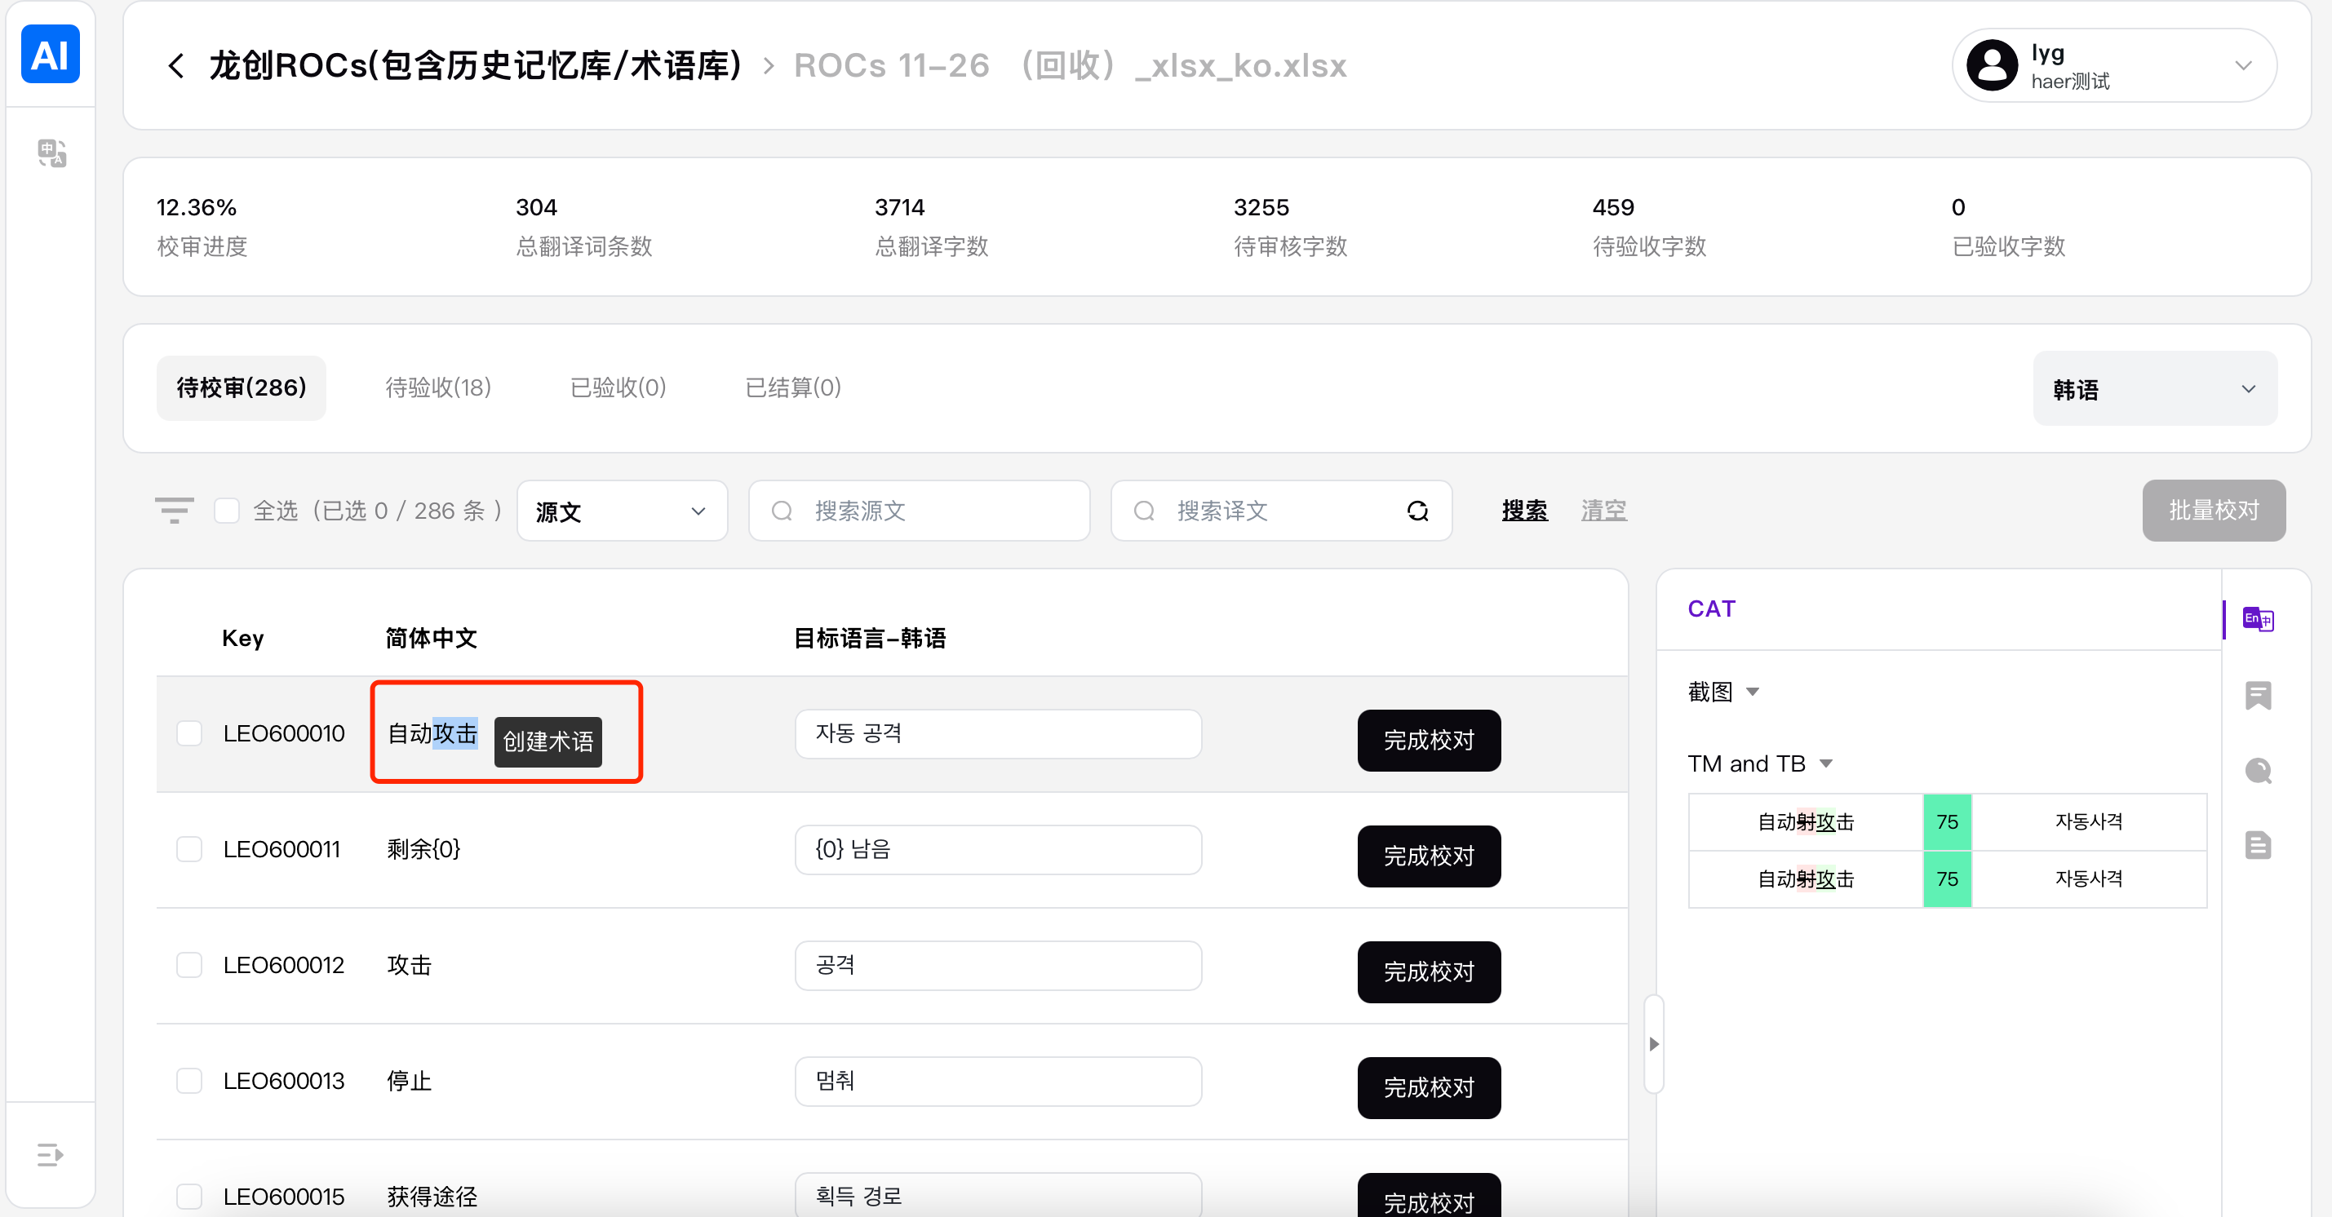Click the sidebar collapse icon at bottom-left
Image resolution: width=2332 pixels, height=1217 pixels.
click(50, 1154)
